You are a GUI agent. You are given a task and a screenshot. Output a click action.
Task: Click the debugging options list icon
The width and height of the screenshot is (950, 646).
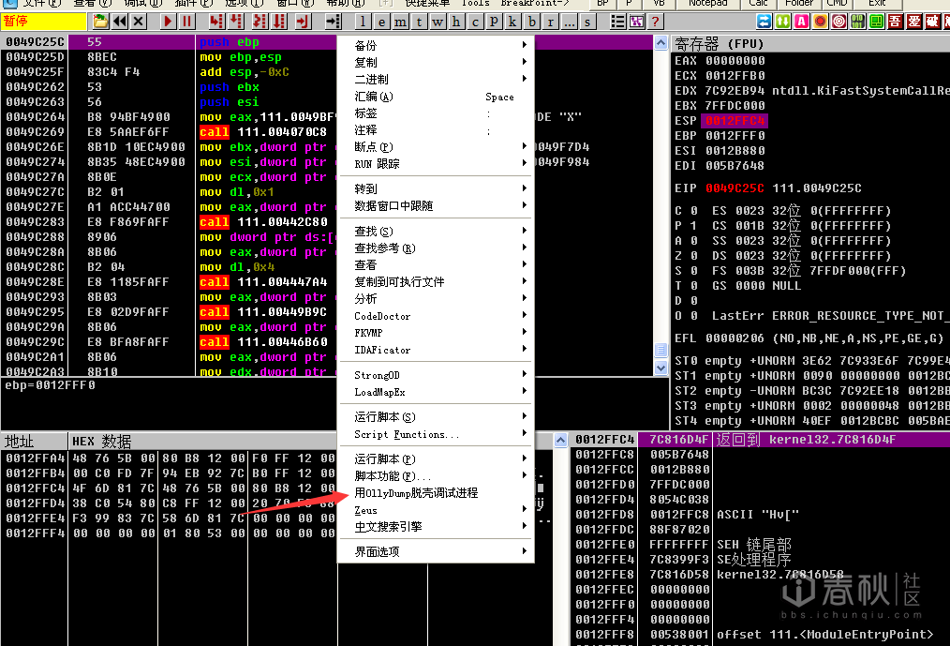pyautogui.click(x=617, y=22)
